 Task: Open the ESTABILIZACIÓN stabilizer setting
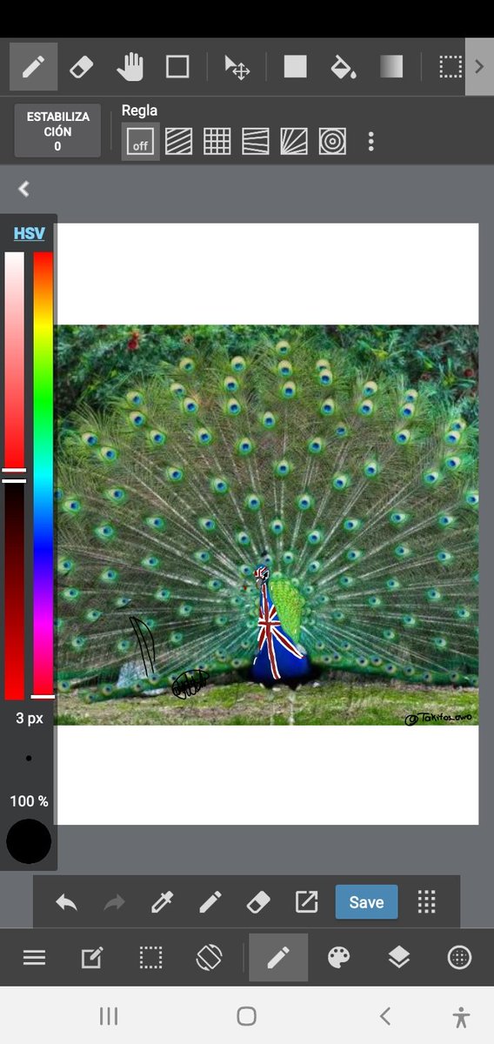point(57,131)
